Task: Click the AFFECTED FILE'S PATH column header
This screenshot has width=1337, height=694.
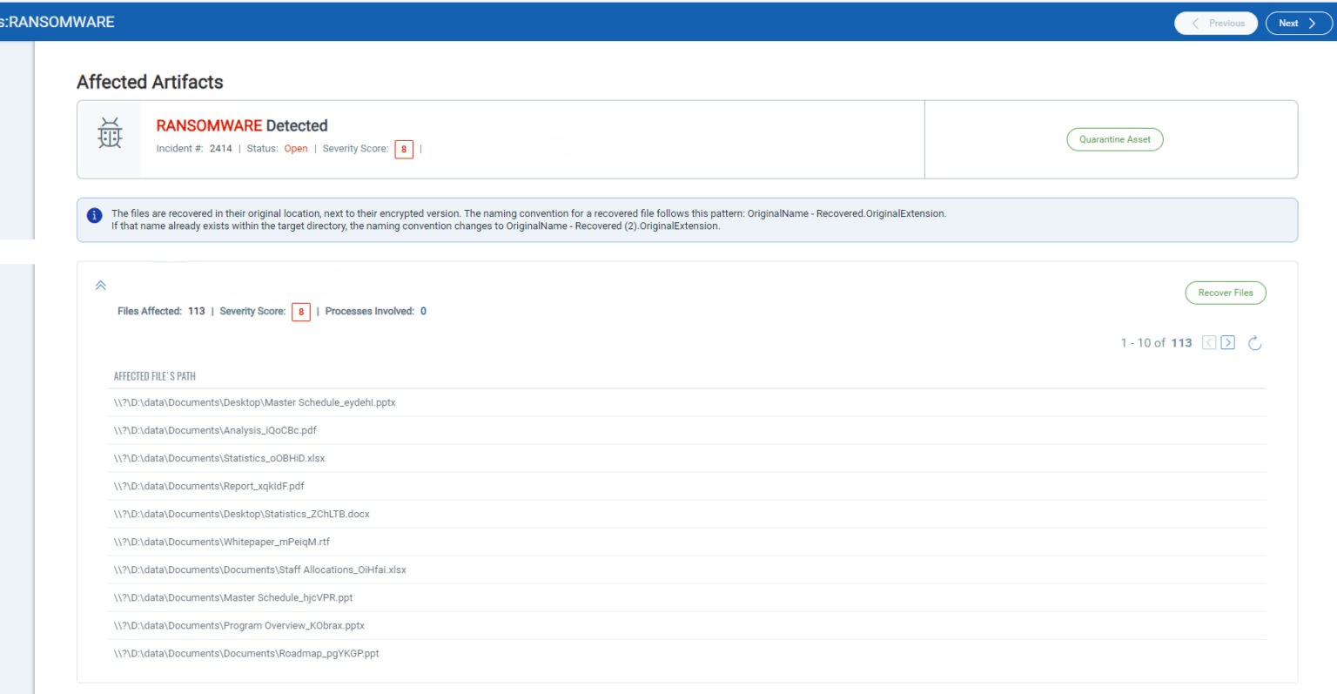Action: coord(155,375)
